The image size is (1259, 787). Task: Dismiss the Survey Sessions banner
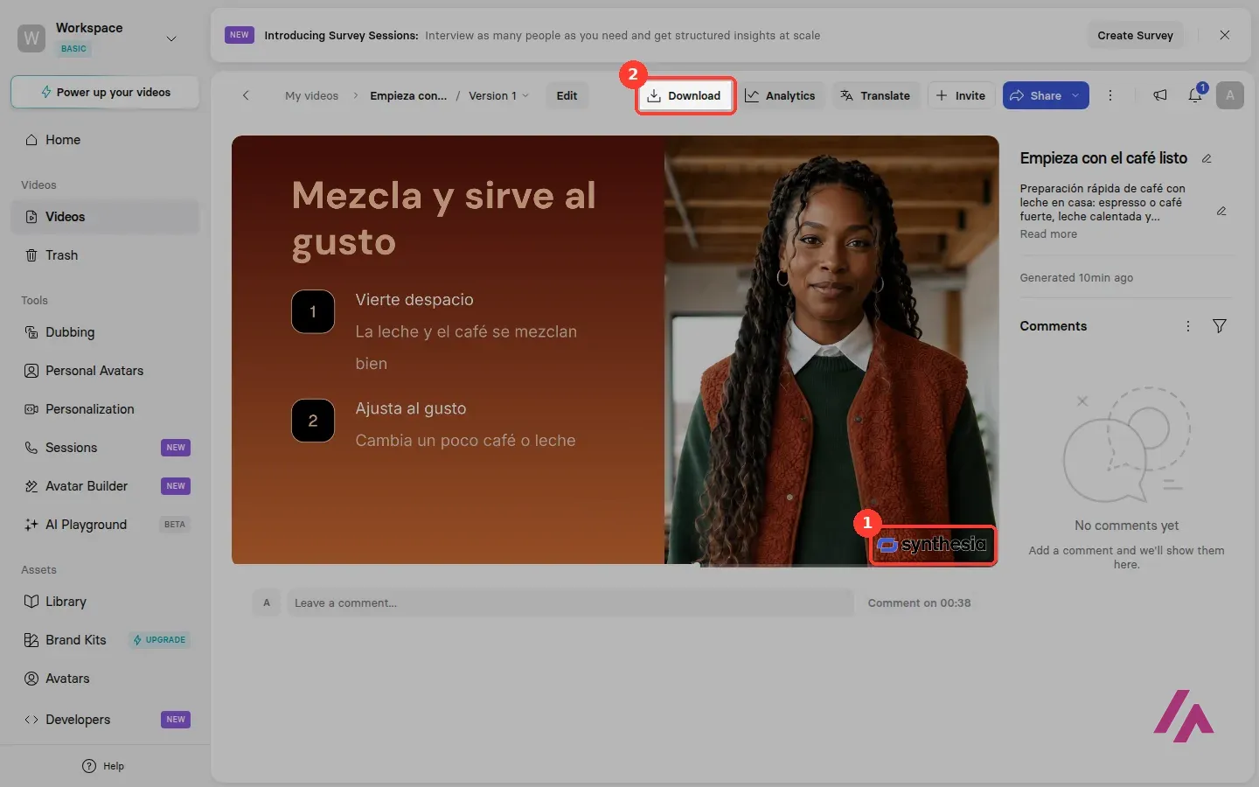click(x=1224, y=35)
